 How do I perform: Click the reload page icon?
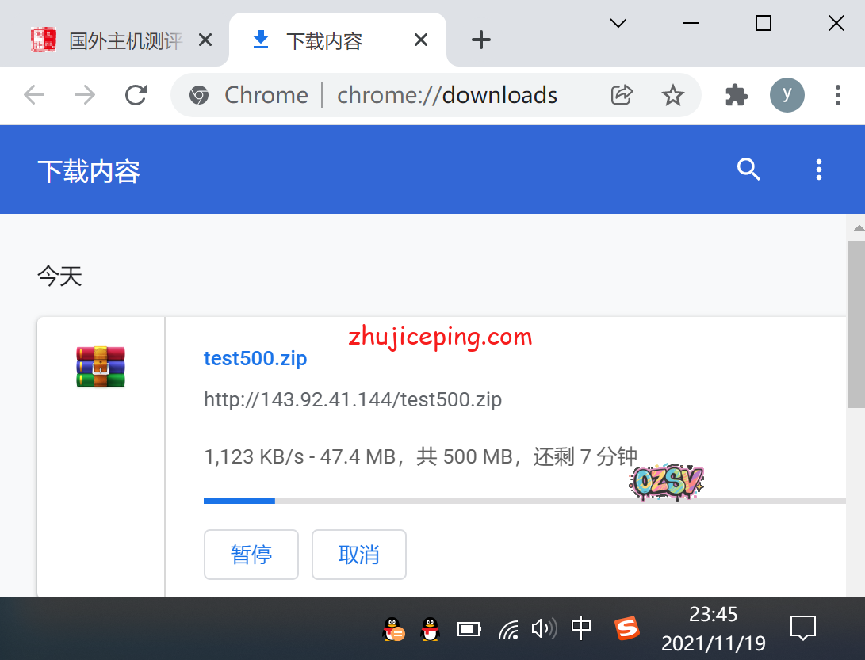(136, 95)
